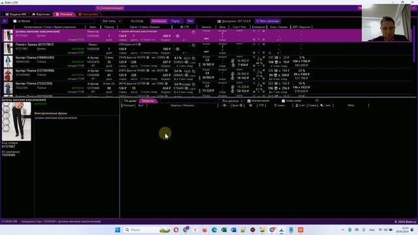The height and width of the screenshot is (235, 418).
Task: Click product code 81727867 in details panel
Action: [8, 146]
